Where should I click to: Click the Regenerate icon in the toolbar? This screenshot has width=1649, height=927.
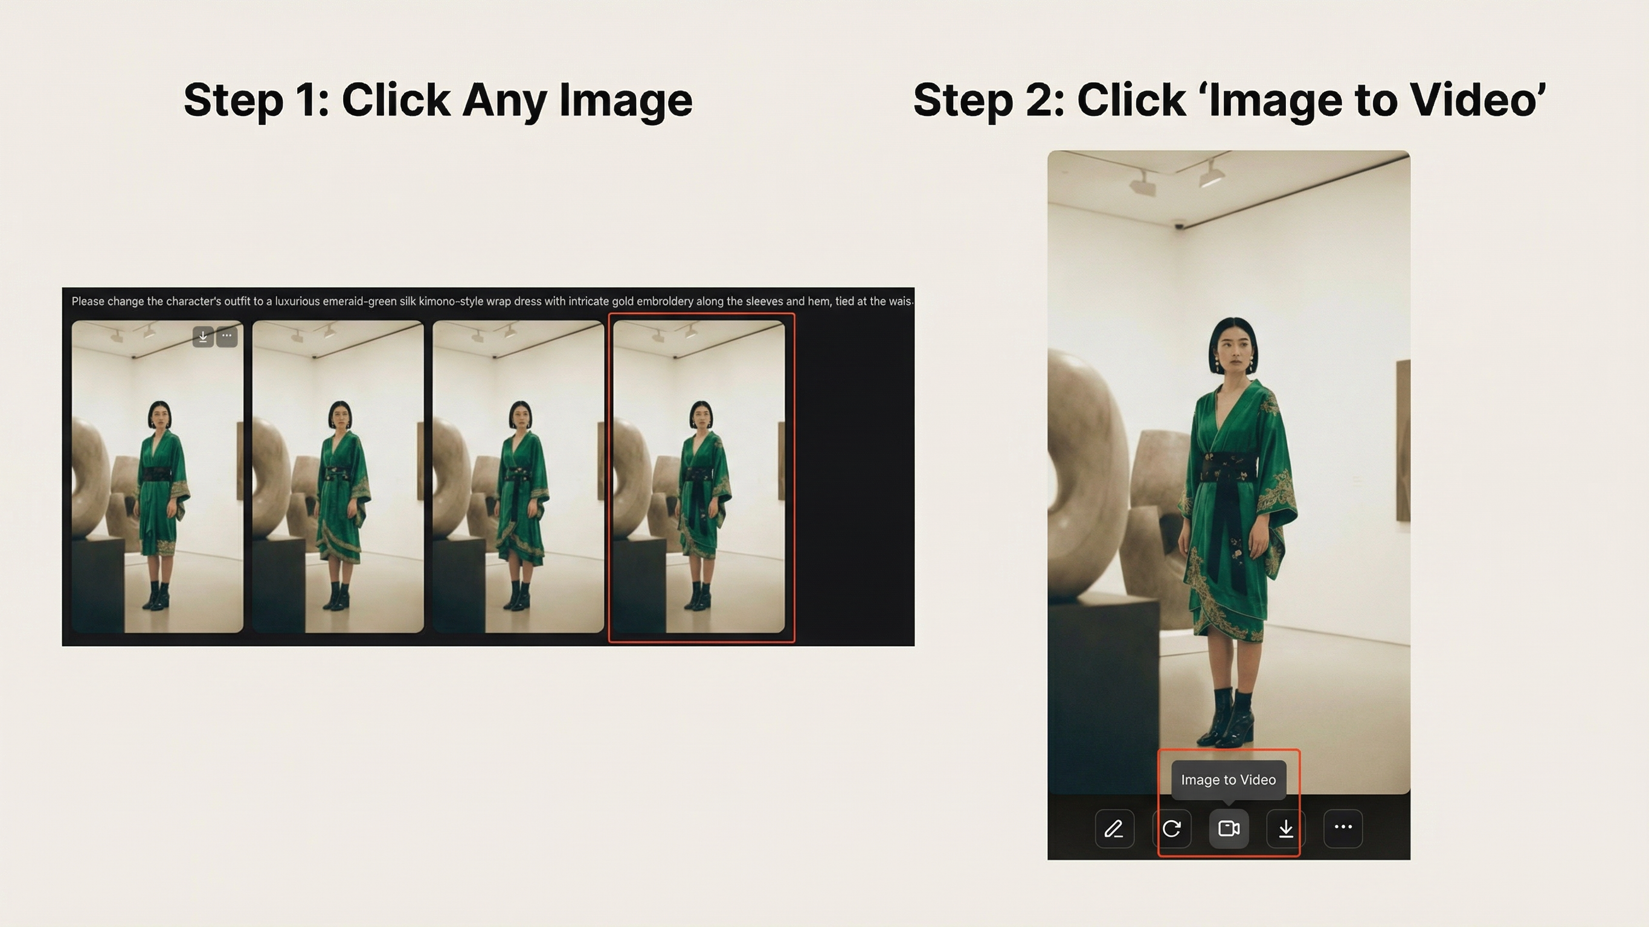(x=1173, y=829)
